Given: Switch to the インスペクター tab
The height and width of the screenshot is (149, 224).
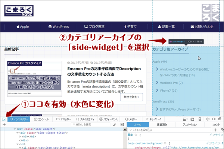Looking at the screenshot, I should pos(19,119).
